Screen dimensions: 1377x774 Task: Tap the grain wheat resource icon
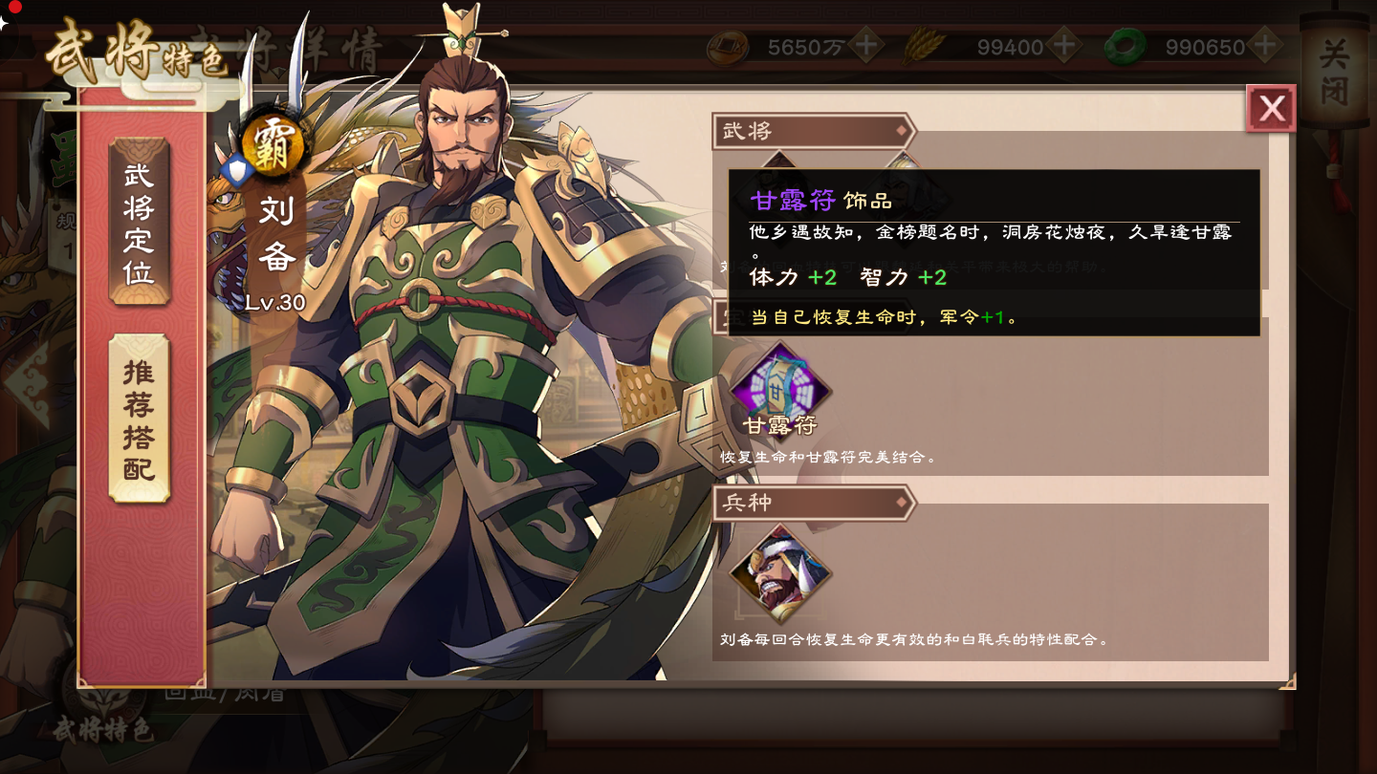coord(923,46)
